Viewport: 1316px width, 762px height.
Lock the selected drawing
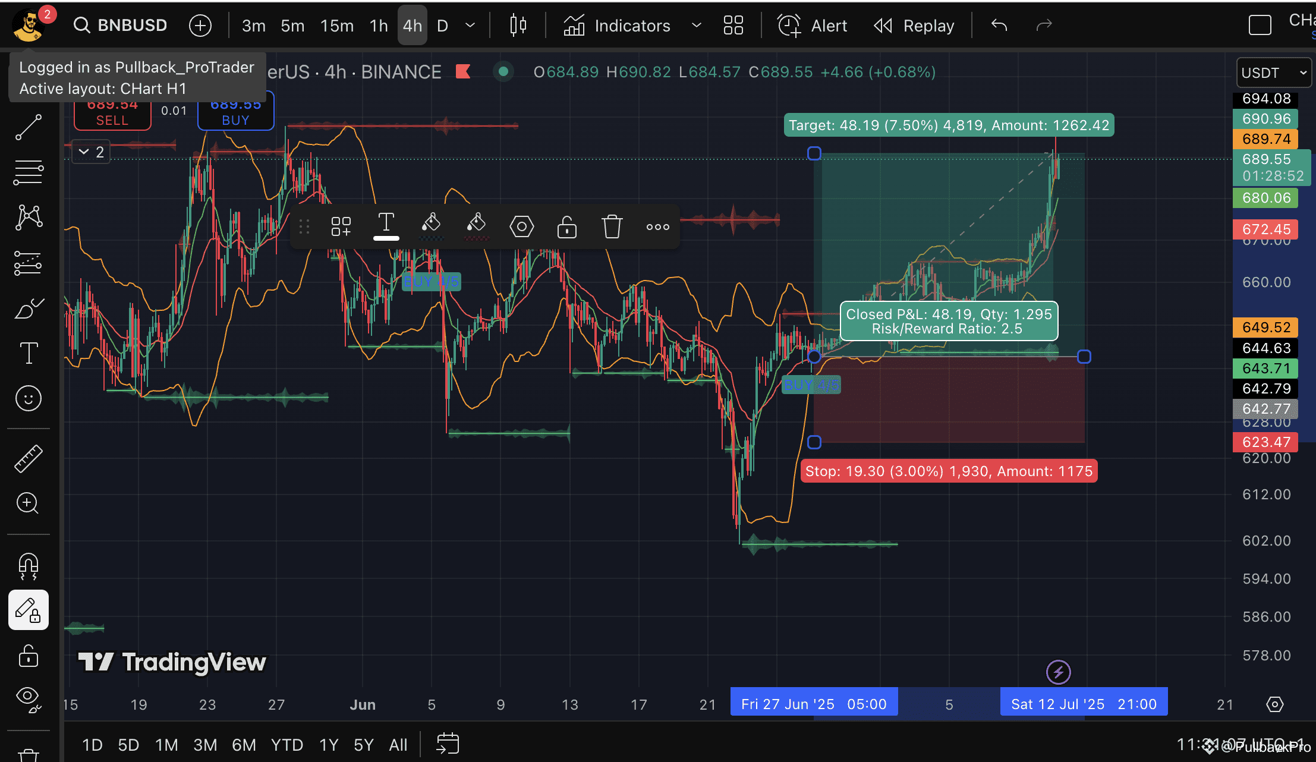(x=567, y=226)
